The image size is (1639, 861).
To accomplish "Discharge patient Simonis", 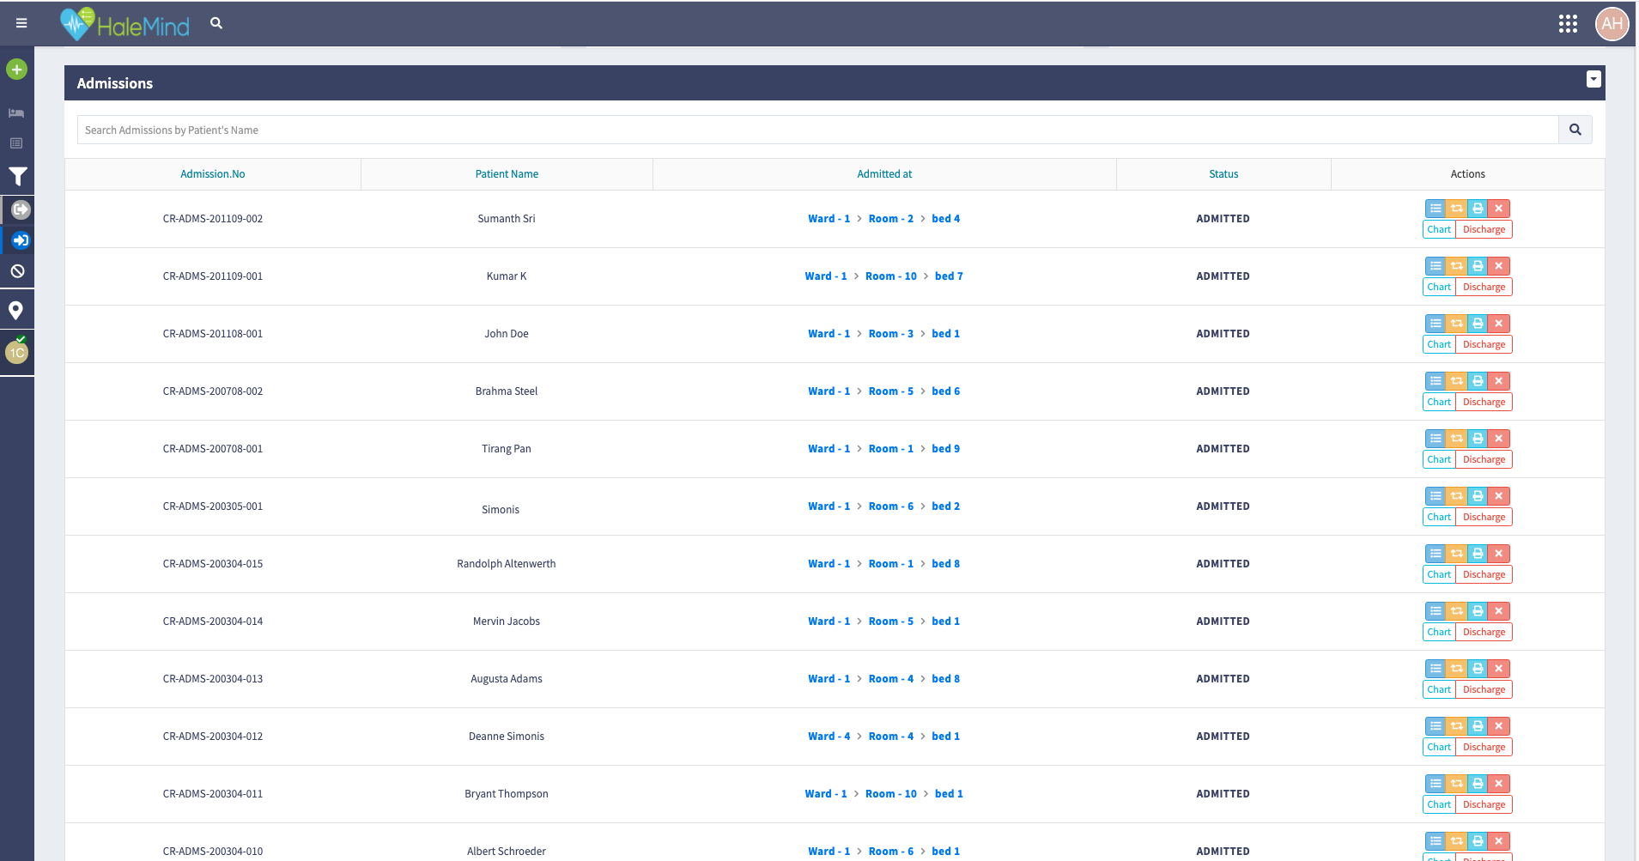I will [x=1484, y=517].
